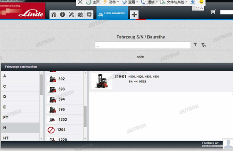Viewport: 233px width, 151px height.
Task: Click the Fahrzeug S/N search field
Action: click(143, 45)
